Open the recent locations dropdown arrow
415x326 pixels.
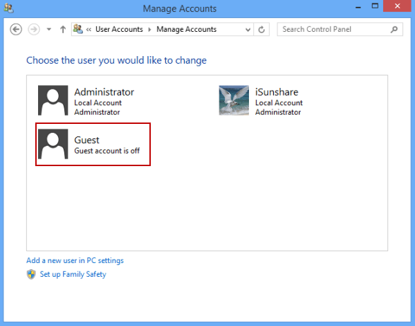49,29
